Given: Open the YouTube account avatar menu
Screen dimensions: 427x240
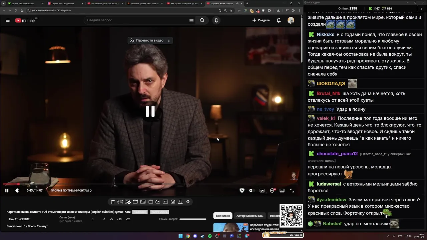Looking at the screenshot, I should click(x=291, y=20).
